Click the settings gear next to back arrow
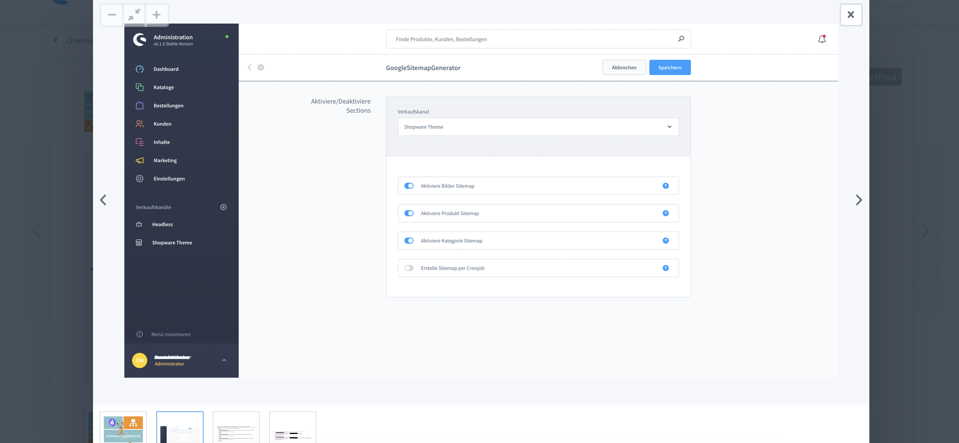 point(261,67)
